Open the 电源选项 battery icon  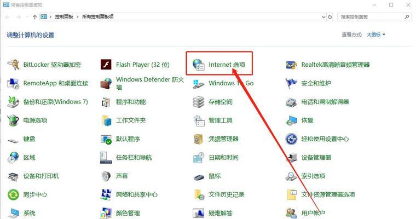coord(13,120)
